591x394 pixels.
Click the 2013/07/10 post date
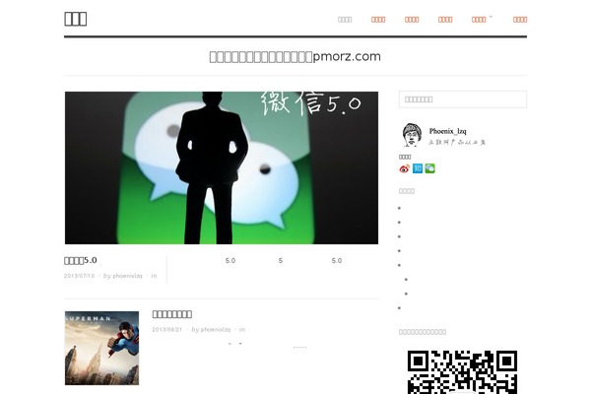[x=79, y=276]
